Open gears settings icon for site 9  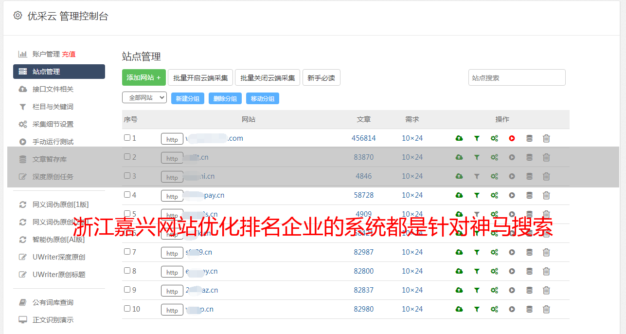point(494,290)
